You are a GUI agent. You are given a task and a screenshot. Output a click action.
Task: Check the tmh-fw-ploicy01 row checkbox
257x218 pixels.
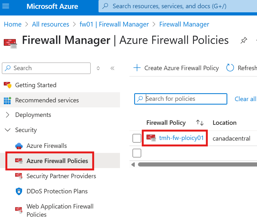pos(137,138)
